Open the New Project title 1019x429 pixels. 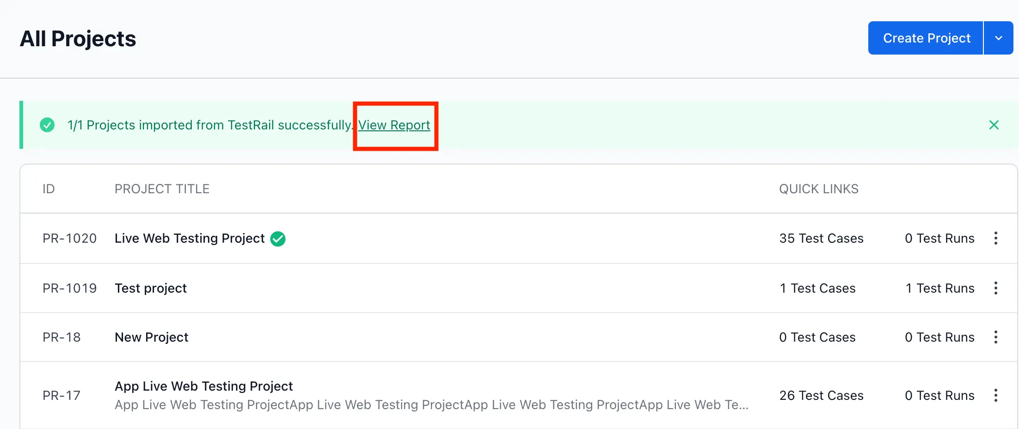(152, 337)
